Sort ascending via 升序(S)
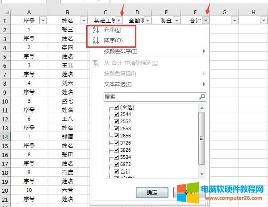This screenshot has height=207, width=268. pos(113,30)
